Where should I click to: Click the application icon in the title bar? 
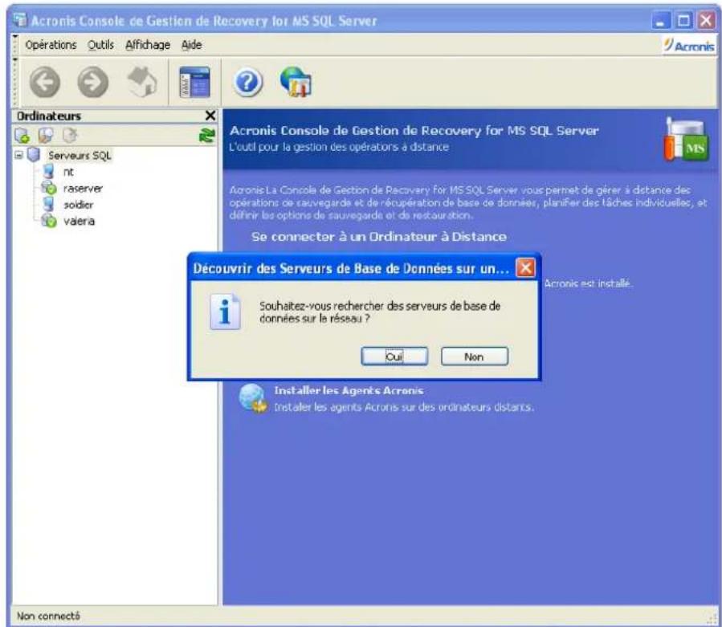tap(20, 20)
